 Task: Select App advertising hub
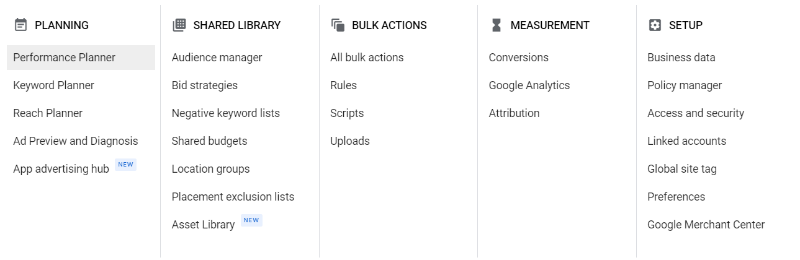click(61, 169)
